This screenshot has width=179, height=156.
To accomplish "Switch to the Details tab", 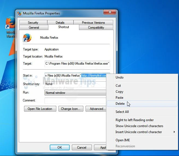I will 60,22.
